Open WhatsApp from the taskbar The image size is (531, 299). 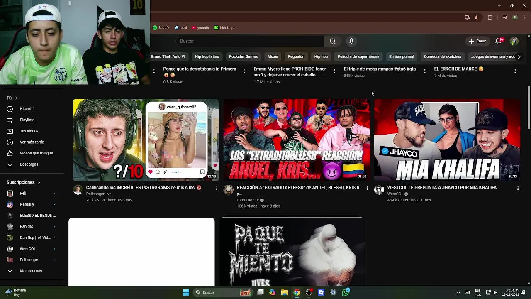(x=346, y=292)
